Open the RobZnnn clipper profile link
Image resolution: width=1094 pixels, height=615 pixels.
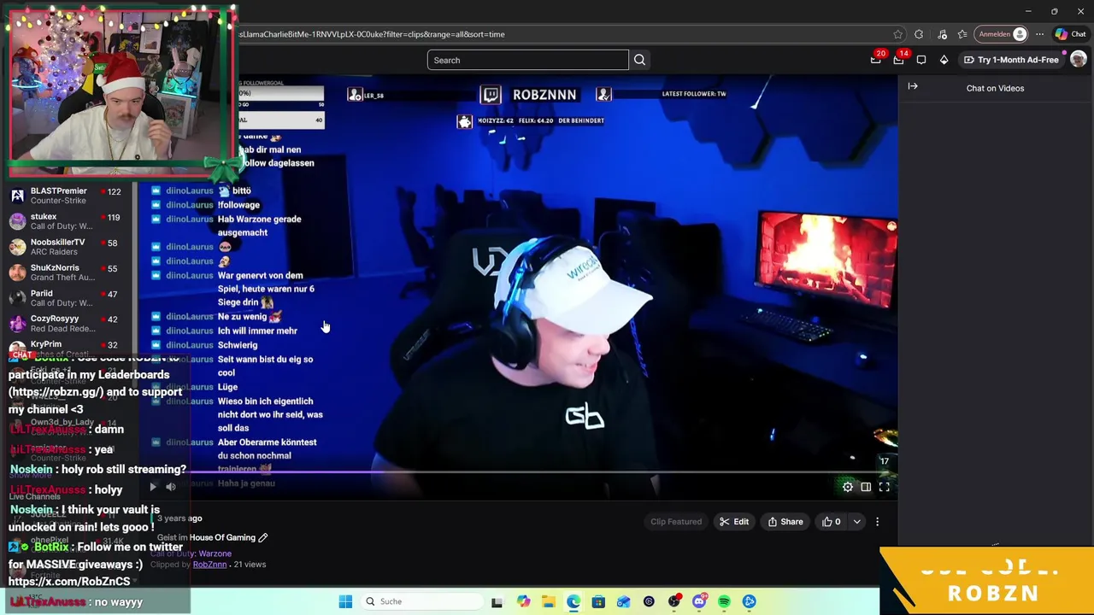(x=209, y=565)
